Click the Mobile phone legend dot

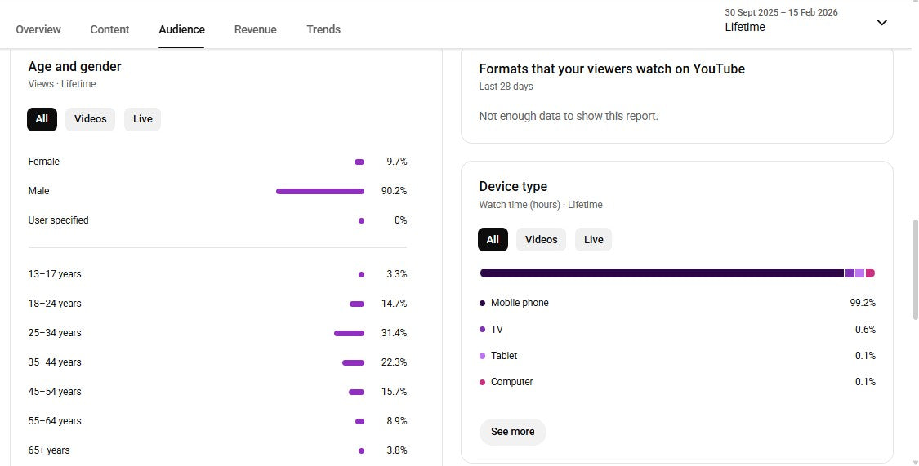[x=483, y=304]
